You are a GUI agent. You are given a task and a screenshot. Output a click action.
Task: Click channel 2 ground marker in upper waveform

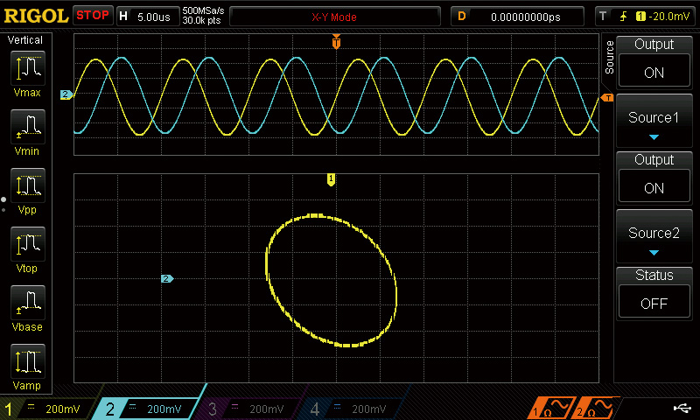pos(66,94)
